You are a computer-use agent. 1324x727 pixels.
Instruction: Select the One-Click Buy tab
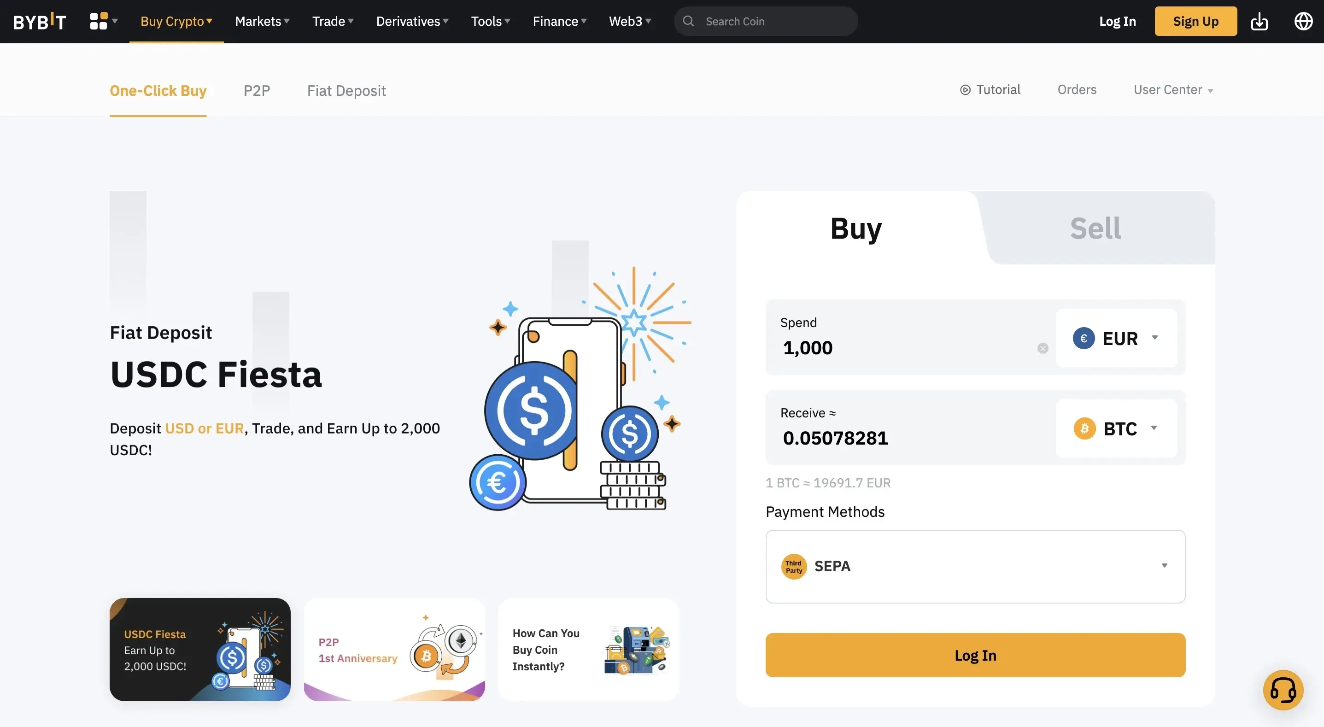[158, 90]
